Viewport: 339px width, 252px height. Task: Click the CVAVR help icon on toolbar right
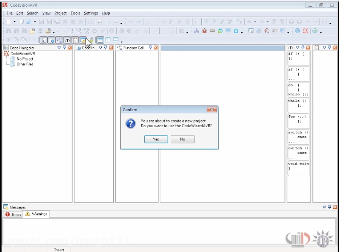(305, 31)
